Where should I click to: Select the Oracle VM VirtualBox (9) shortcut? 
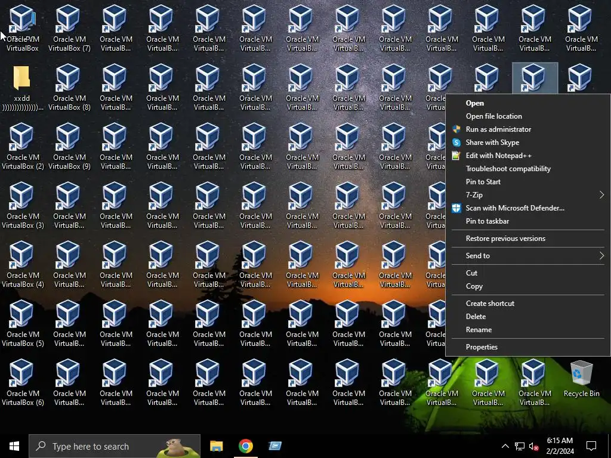69,146
